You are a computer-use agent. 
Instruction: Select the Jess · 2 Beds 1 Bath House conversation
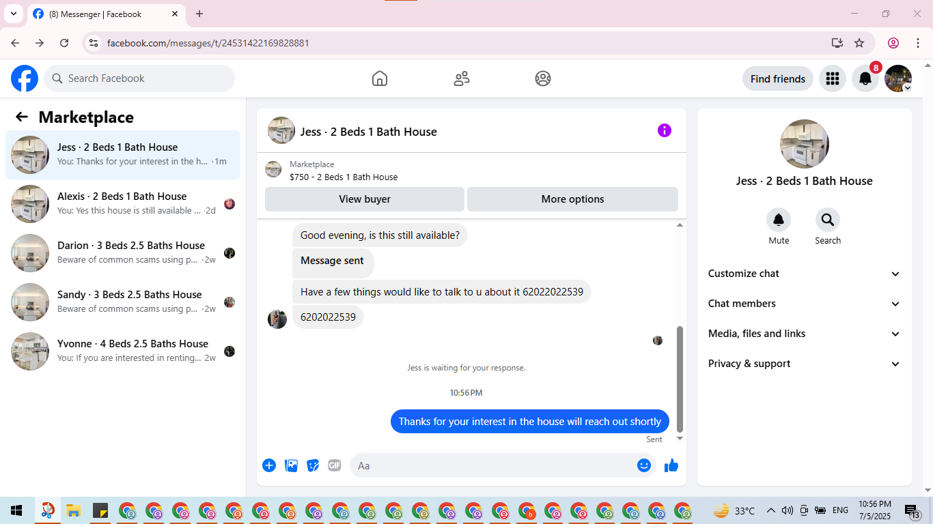(x=123, y=155)
